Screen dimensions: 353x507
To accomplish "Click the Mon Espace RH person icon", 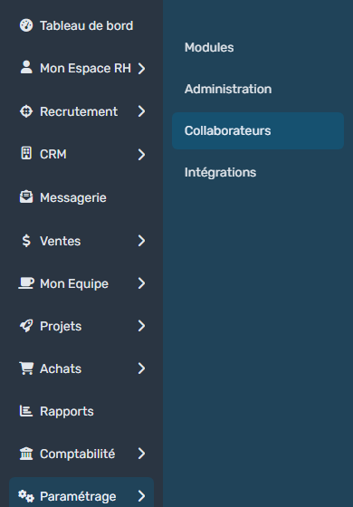I will (26, 68).
